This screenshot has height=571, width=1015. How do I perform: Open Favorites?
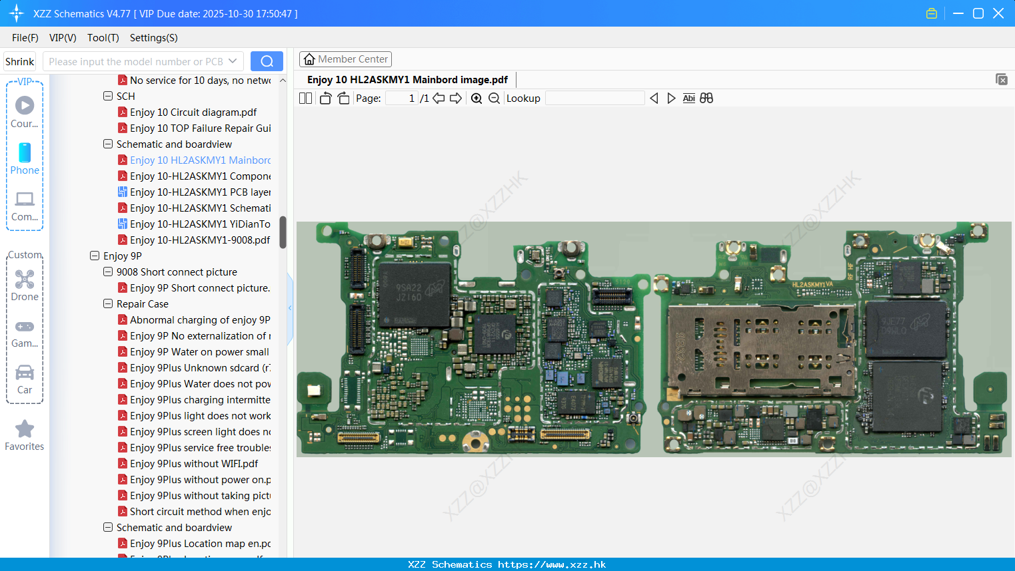tap(25, 436)
